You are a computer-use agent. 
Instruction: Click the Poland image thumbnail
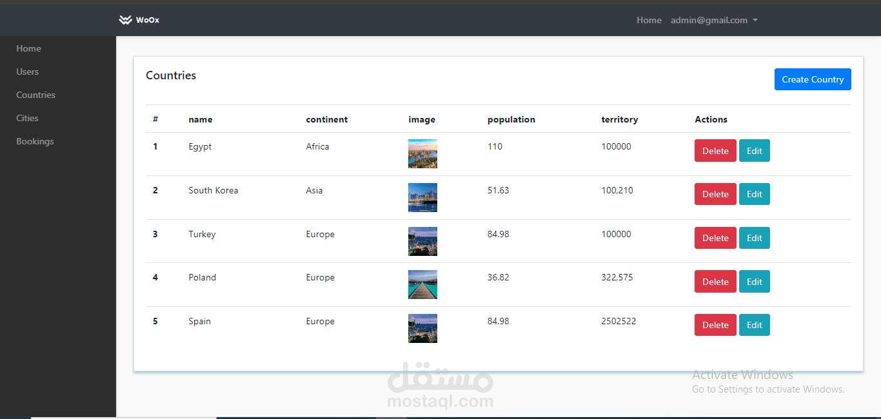click(x=422, y=284)
